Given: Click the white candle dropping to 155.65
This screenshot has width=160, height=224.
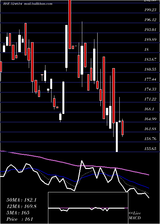Looking at the screenshot, I should coord(117,137).
